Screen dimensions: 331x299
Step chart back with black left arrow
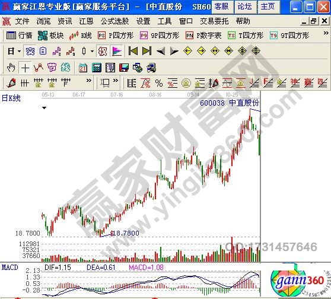(x=161, y=51)
